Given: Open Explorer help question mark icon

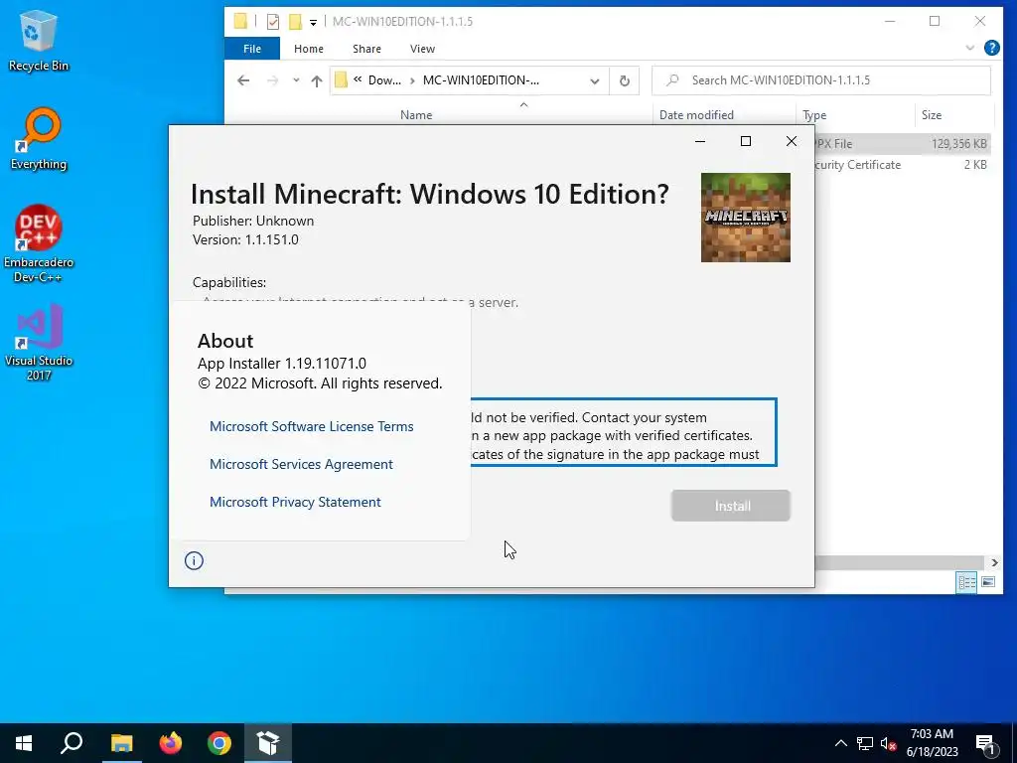Looking at the screenshot, I should (992, 48).
